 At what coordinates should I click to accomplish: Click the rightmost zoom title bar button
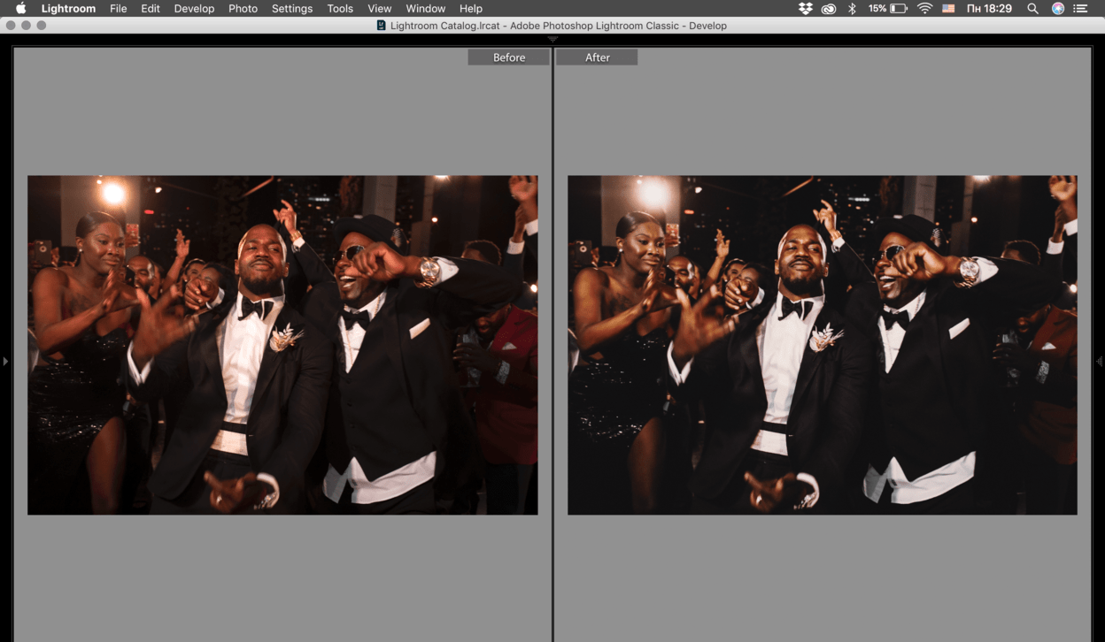[42, 26]
